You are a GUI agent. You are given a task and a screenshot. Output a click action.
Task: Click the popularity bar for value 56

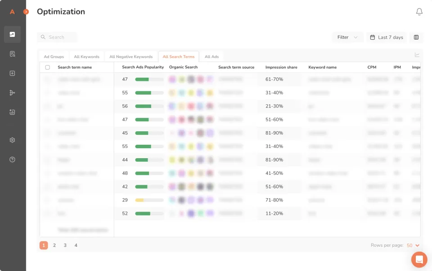[149, 106]
